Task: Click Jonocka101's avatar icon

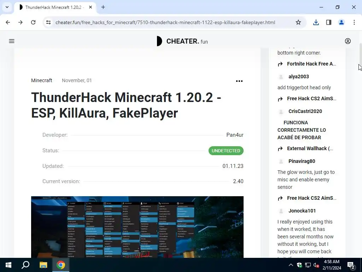Action: click(x=281, y=211)
